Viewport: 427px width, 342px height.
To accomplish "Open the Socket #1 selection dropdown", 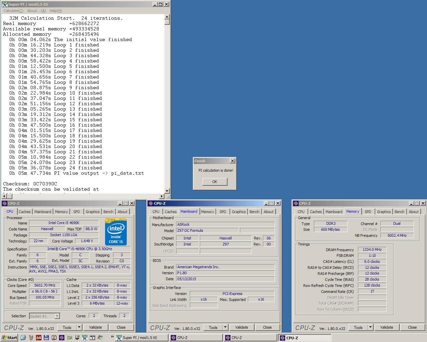I will (x=57, y=316).
